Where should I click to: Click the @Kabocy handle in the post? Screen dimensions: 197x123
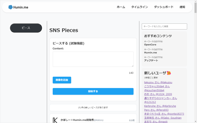coord(99,120)
